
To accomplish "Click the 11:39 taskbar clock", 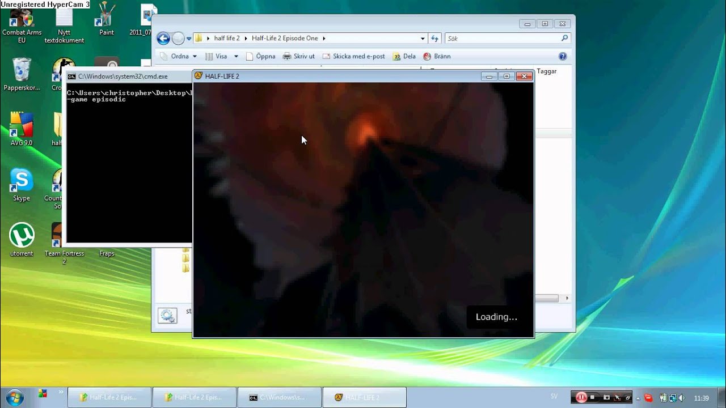I will (x=702, y=398).
